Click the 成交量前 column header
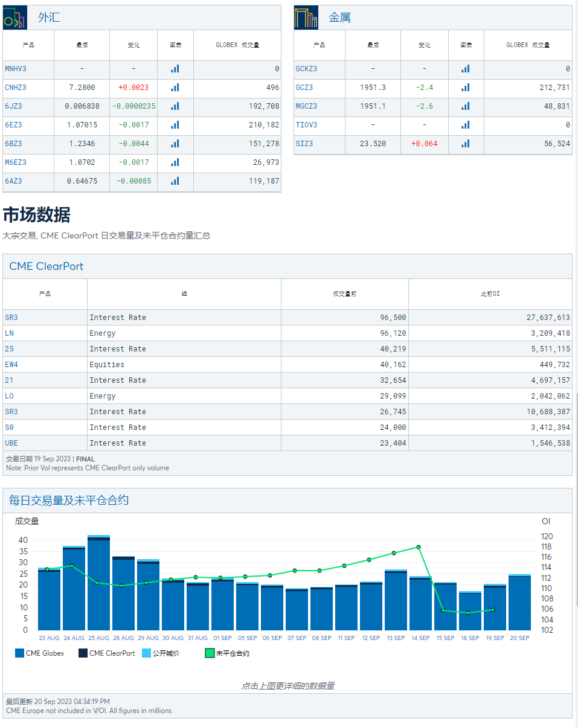The width and height of the screenshot is (578, 727). (x=344, y=294)
